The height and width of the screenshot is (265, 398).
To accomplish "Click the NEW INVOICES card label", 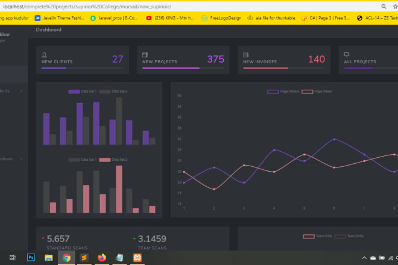I will click(x=260, y=61).
